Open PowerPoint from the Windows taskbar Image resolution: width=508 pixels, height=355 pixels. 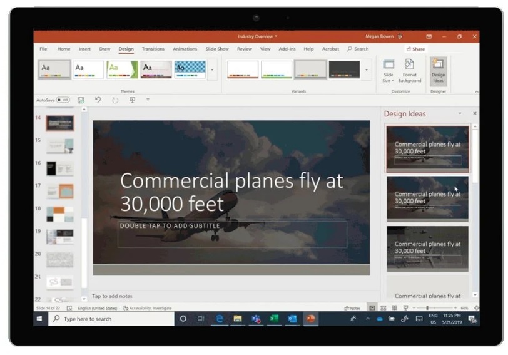(310, 319)
